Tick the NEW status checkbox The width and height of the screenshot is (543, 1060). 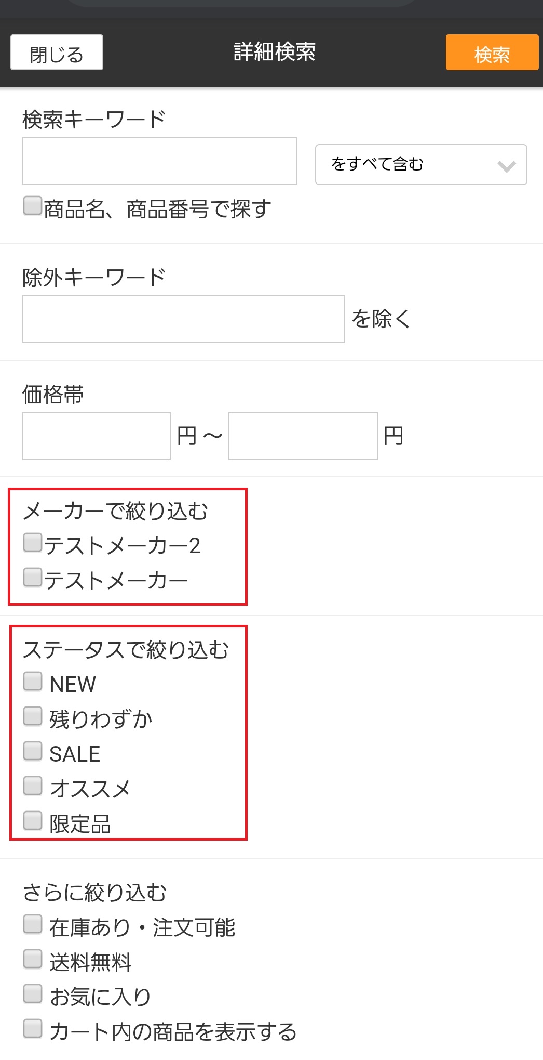pos(33,681)
